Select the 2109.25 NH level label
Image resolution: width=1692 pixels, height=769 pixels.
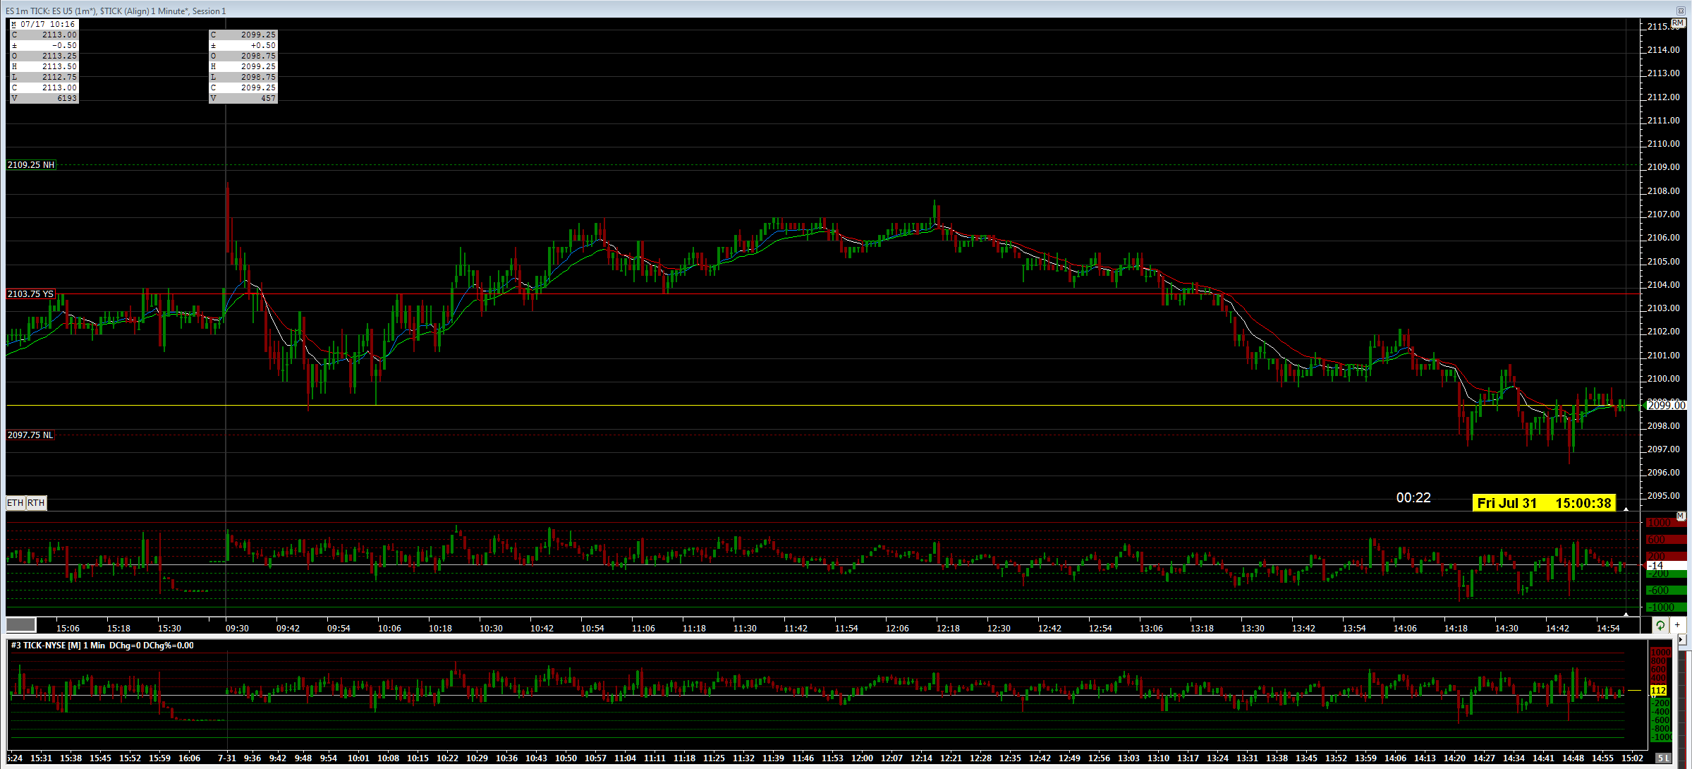(31, 165)
